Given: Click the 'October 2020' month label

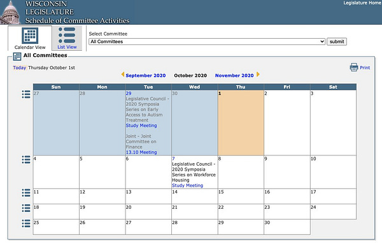Looking at the screenshot, I should click(x=190, y=76).
